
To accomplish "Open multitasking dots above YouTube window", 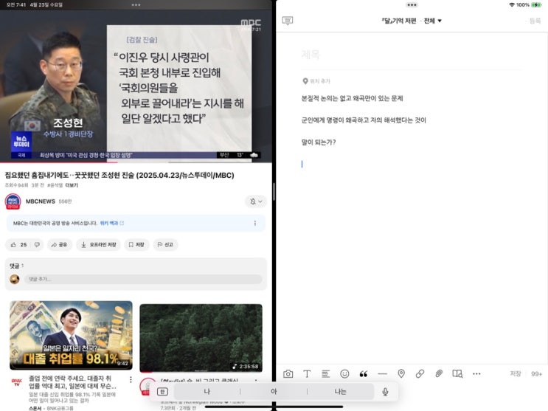I will click(x=136, y=5).
